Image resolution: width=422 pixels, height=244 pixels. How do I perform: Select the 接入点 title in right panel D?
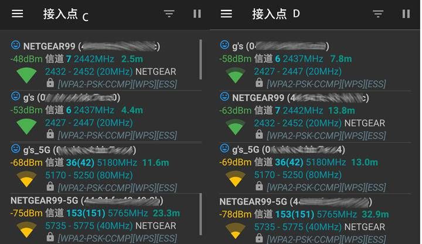[269, 14]
